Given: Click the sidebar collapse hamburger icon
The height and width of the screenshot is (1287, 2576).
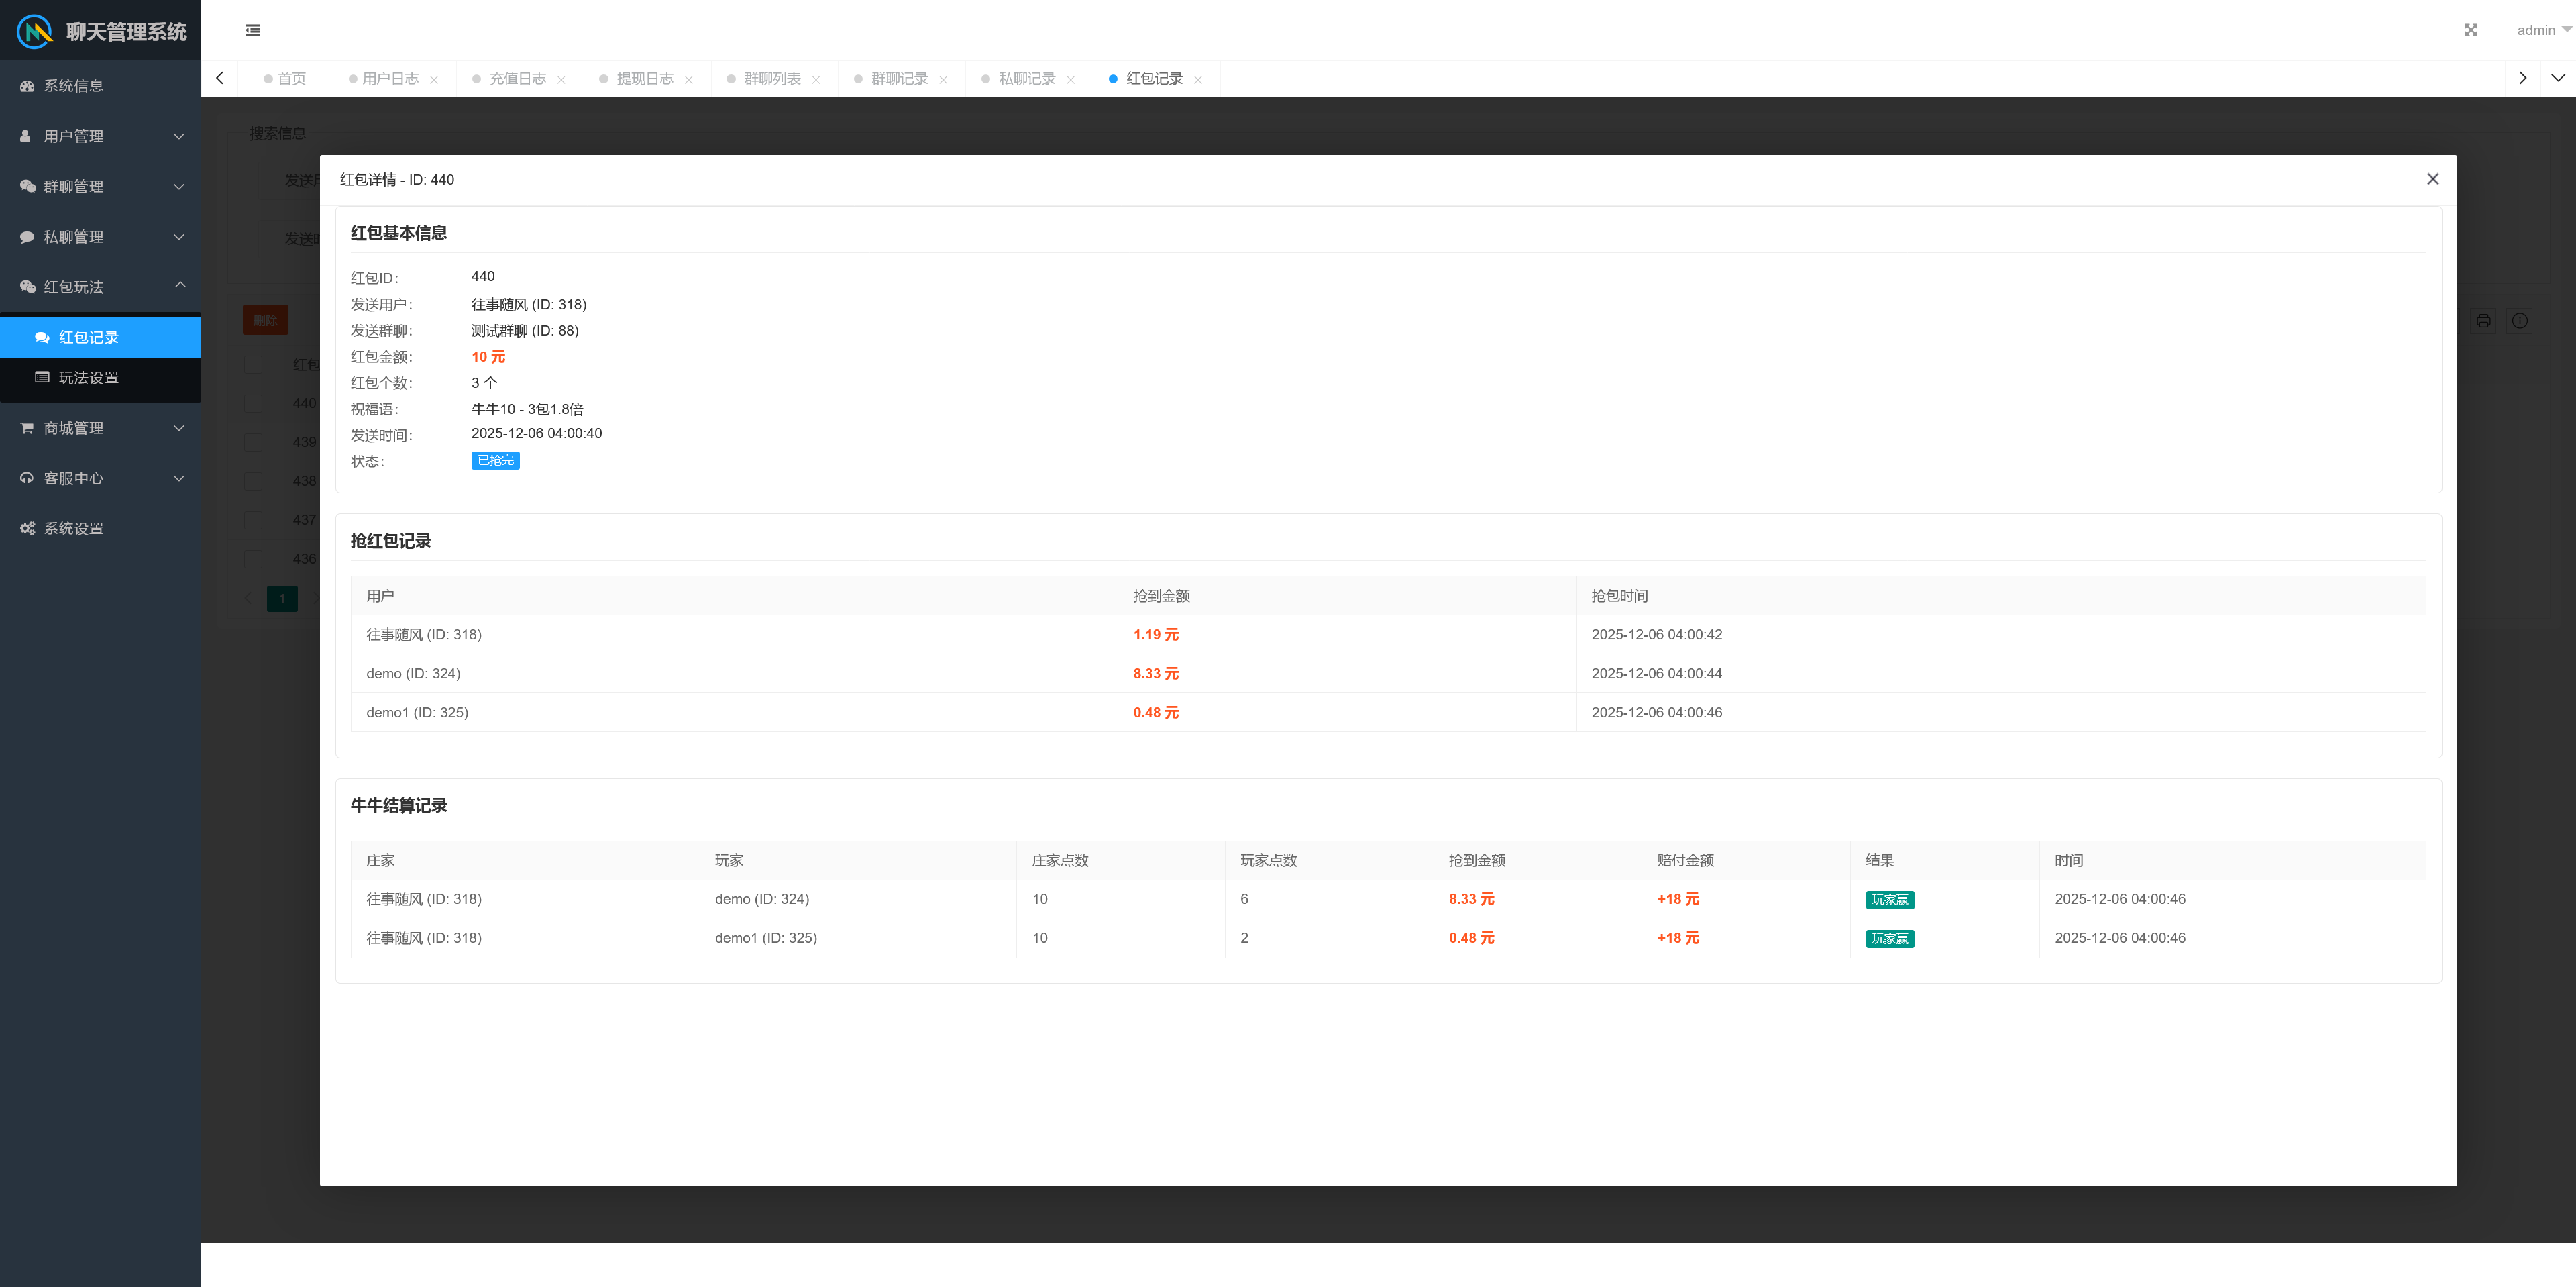Looking at the screenshot, I should (252, 30).
